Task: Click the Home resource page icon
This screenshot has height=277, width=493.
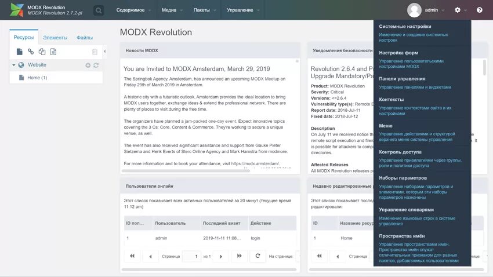Action: (x=21, y=77)
